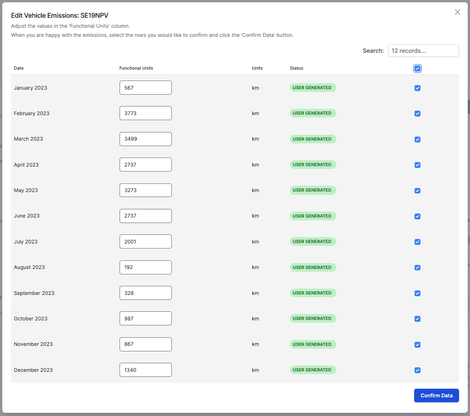The width and height of the screenshot is (470, 416).
Task: Toggle the August 2023 row checkbox
Action: (x=417, y=268)
